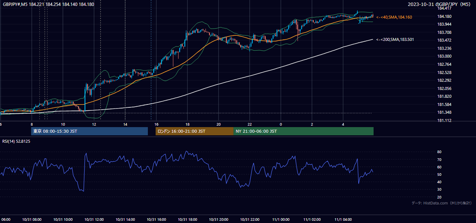
Task: Click the 10/31 10:00 time label
Action: [63, 219]
